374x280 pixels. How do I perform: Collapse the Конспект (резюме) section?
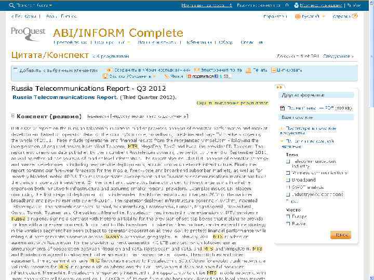[13, 116]
